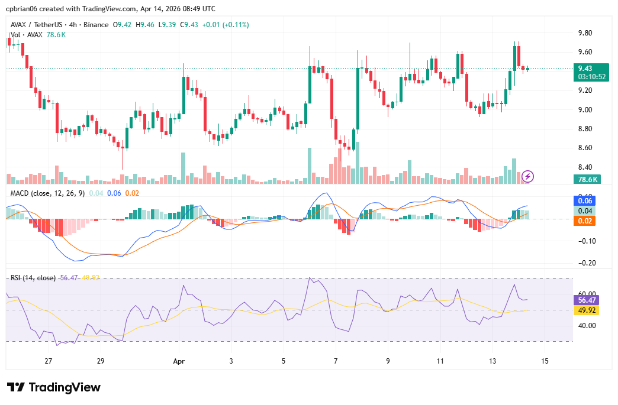Click the purple lightning bolt icon

pos(528,176)
